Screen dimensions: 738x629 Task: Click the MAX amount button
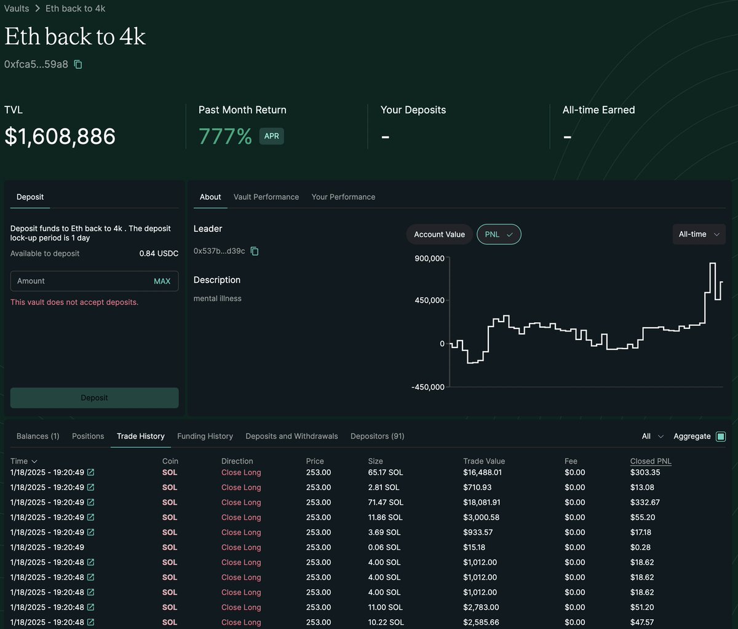(162, 281)
